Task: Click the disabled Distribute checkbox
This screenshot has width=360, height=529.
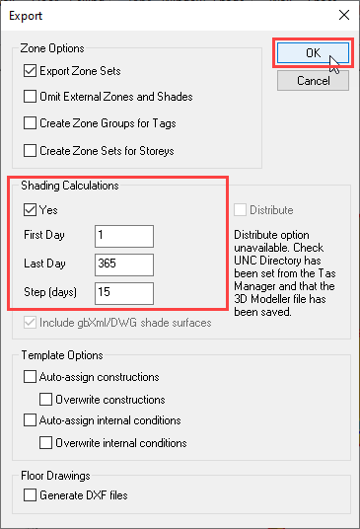Action: pos(240,210)
